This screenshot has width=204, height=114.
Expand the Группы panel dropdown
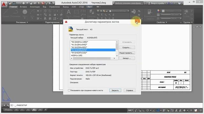188,22
